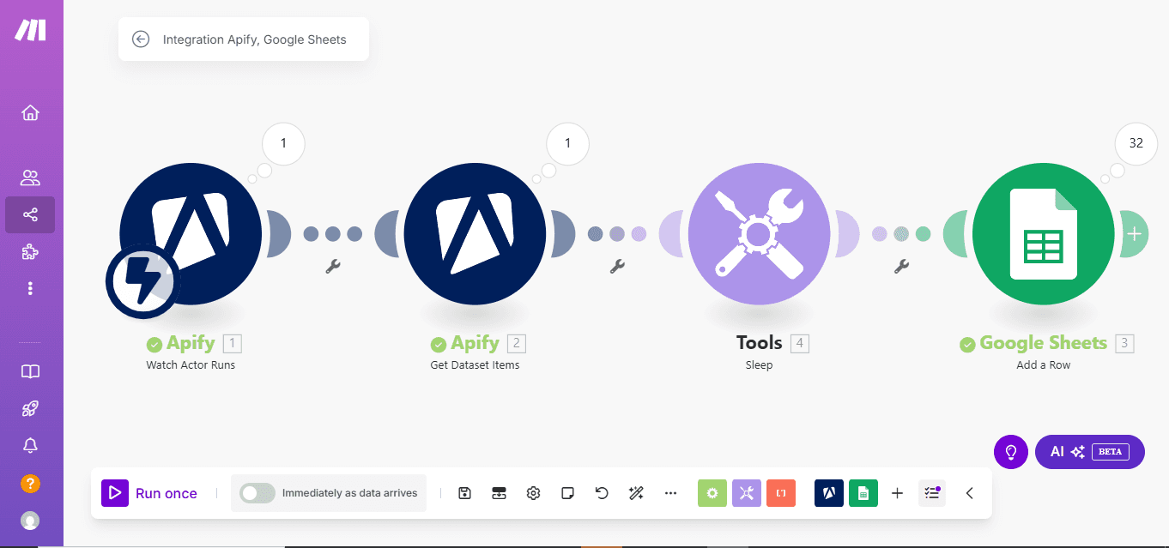Toggle scenario scheduling switch on
The image size is (1169, 548).
(x=257, y=493)
